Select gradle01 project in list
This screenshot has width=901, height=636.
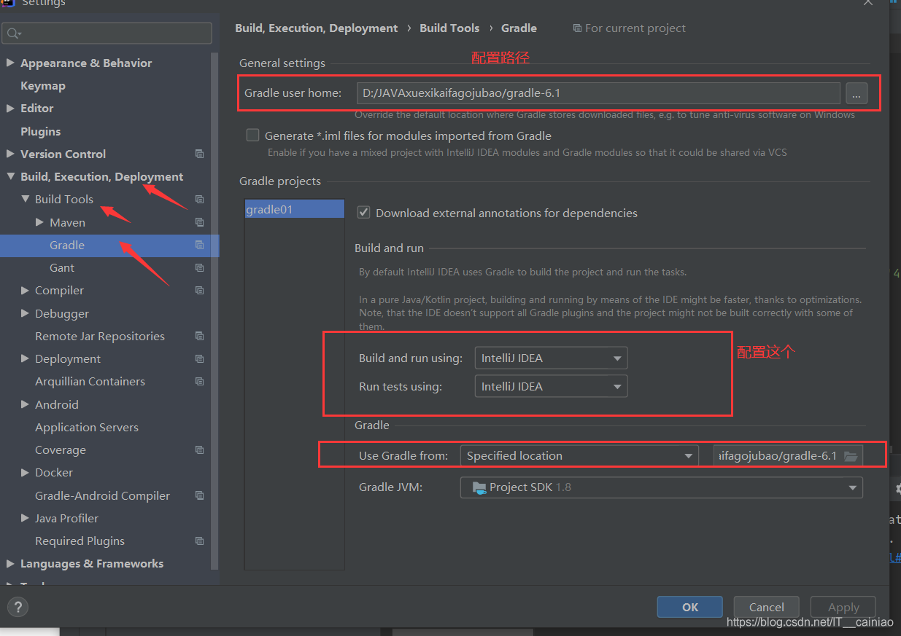click(x=294, y=209)
